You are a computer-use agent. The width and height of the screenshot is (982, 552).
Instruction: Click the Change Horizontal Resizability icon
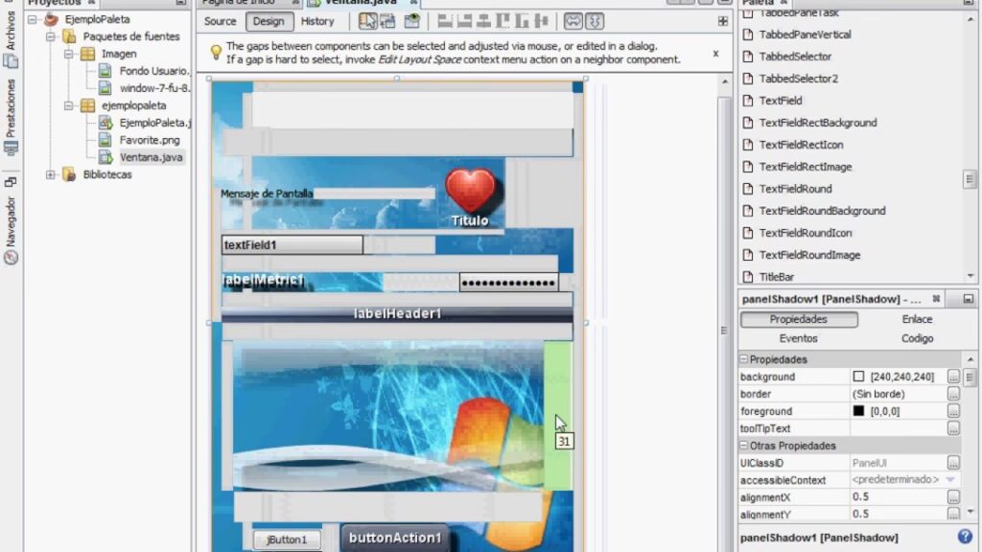pos(575,21)
